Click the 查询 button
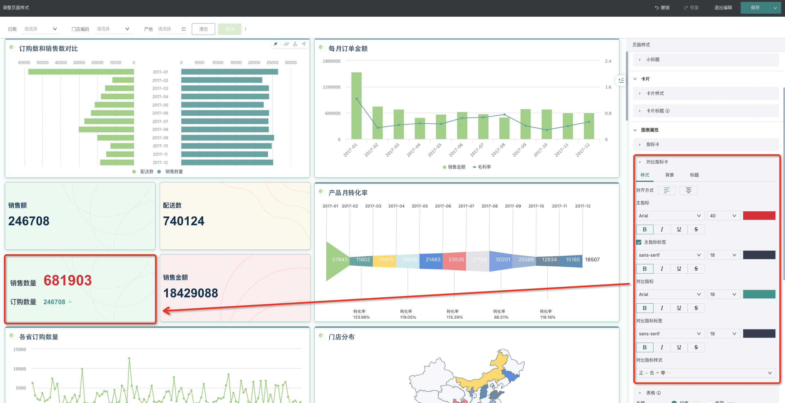The image size is (785, 403). coord(230,29)
